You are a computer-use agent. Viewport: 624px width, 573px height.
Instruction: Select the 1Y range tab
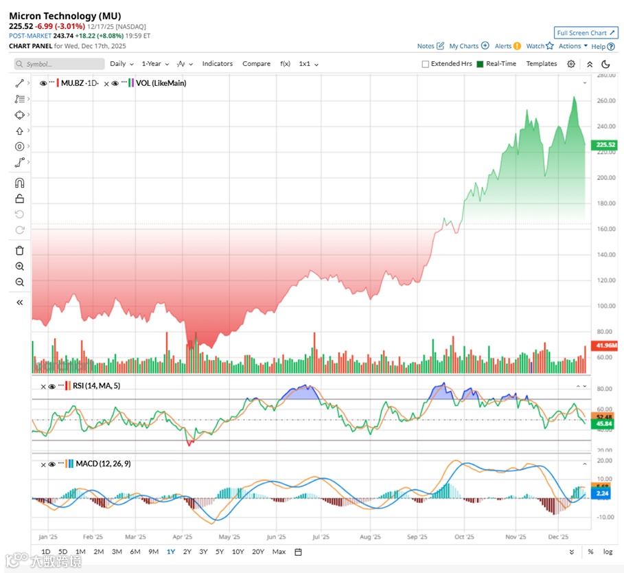click(171, 552)
